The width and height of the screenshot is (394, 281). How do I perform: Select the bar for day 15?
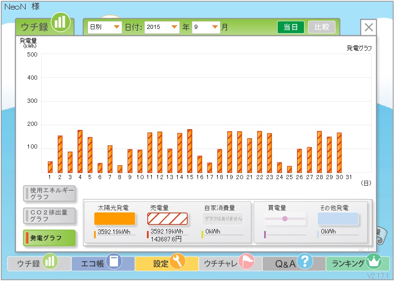point(190,151)
